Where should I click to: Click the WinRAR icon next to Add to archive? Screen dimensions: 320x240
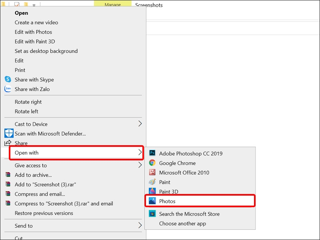click(x=8, y=174)
